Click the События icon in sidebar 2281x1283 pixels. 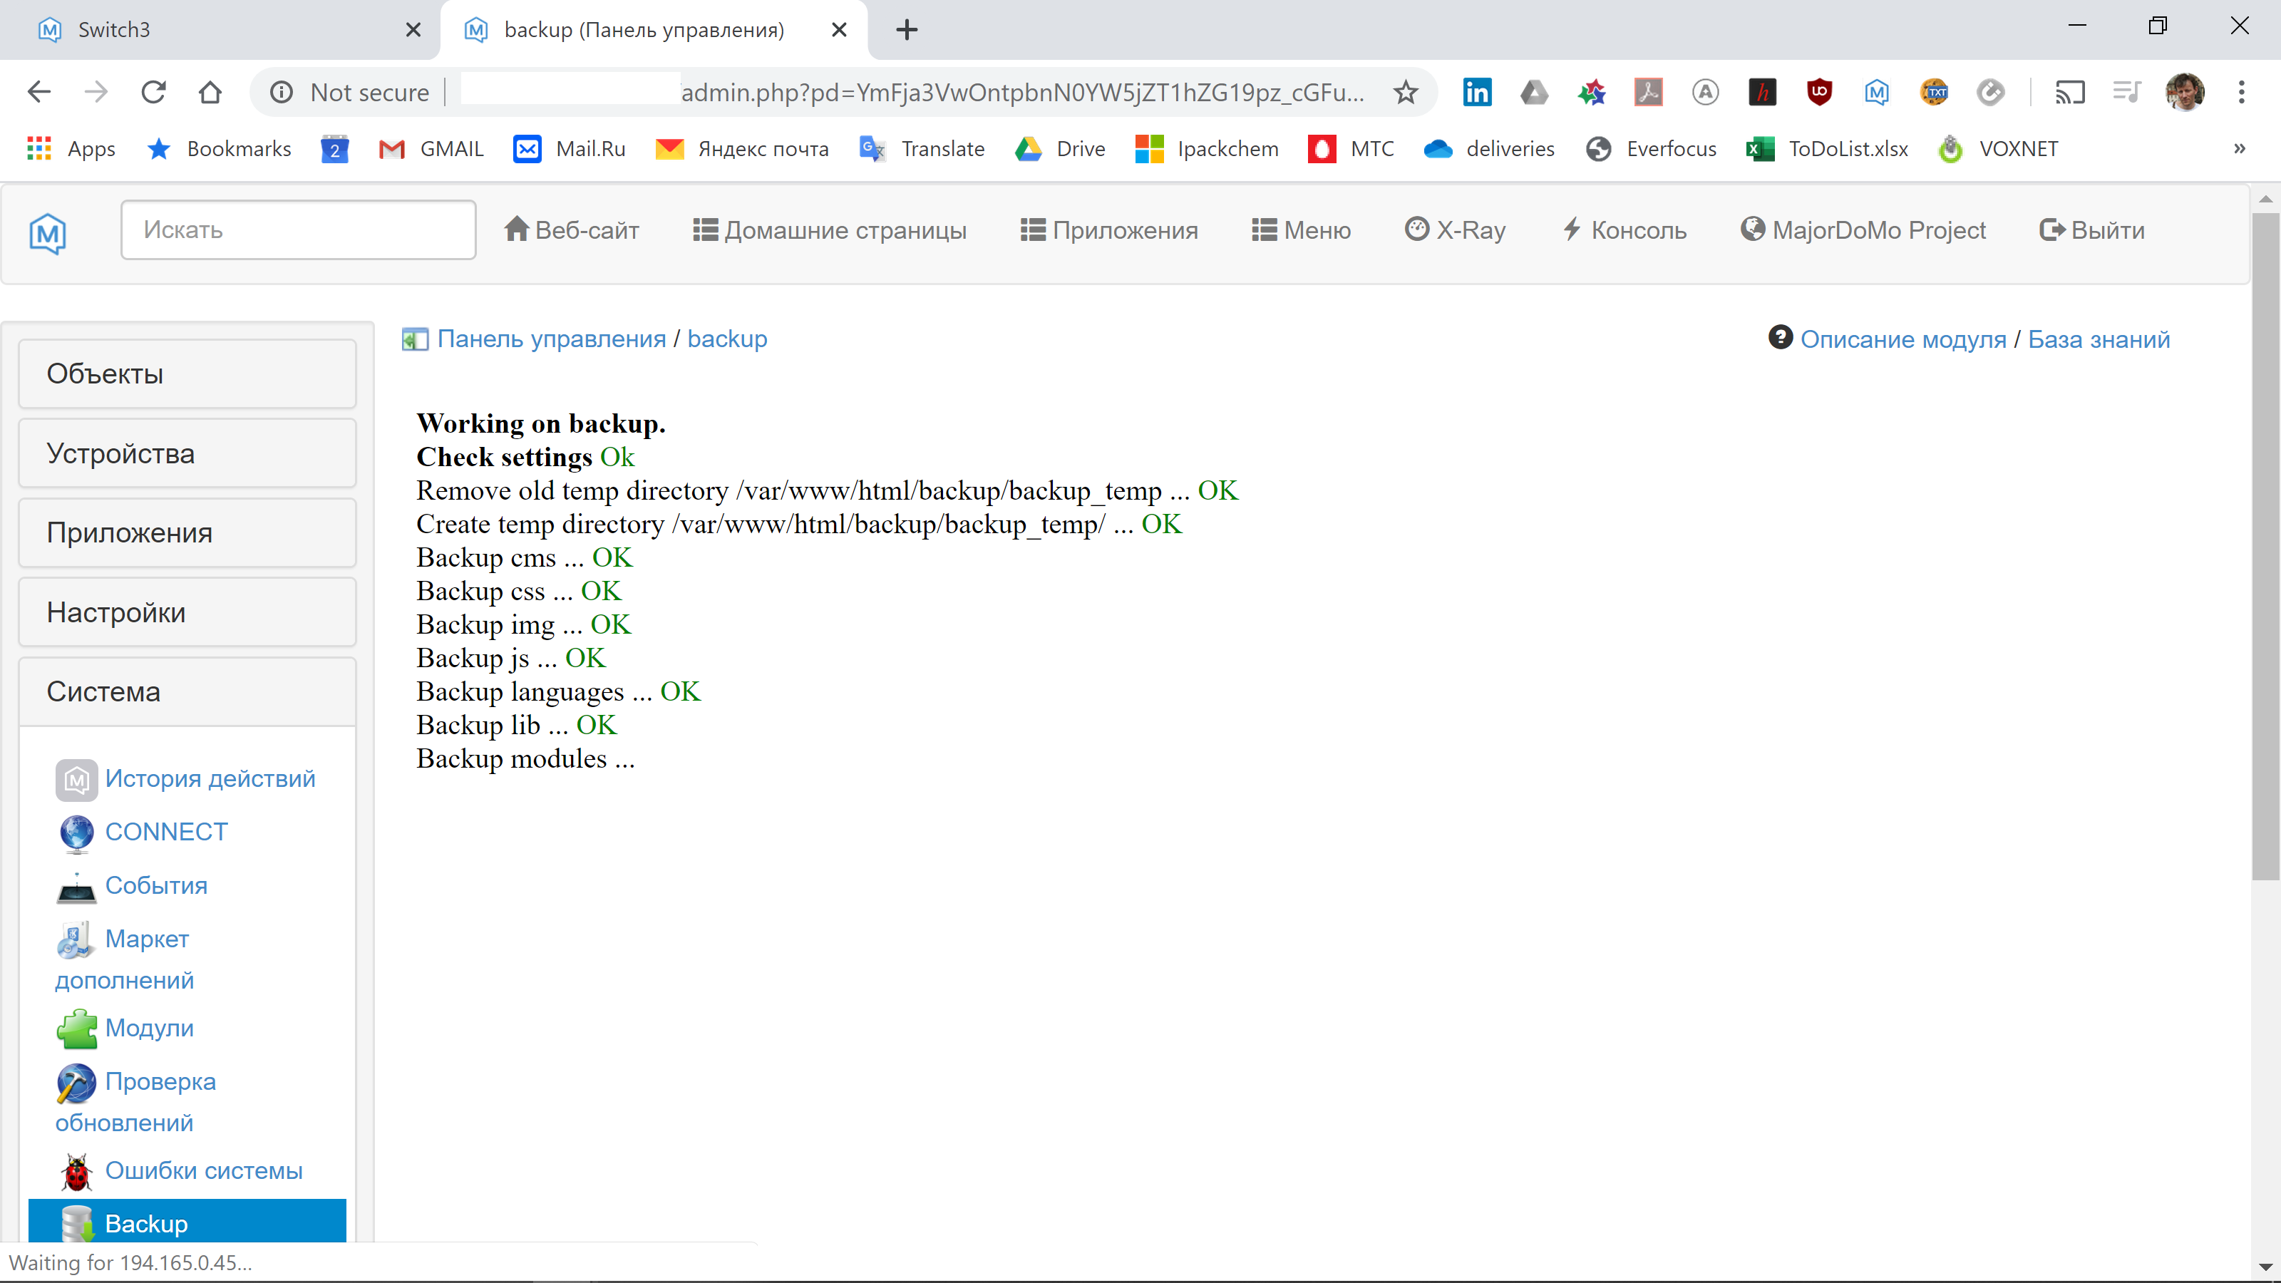(x=76, y=886)
